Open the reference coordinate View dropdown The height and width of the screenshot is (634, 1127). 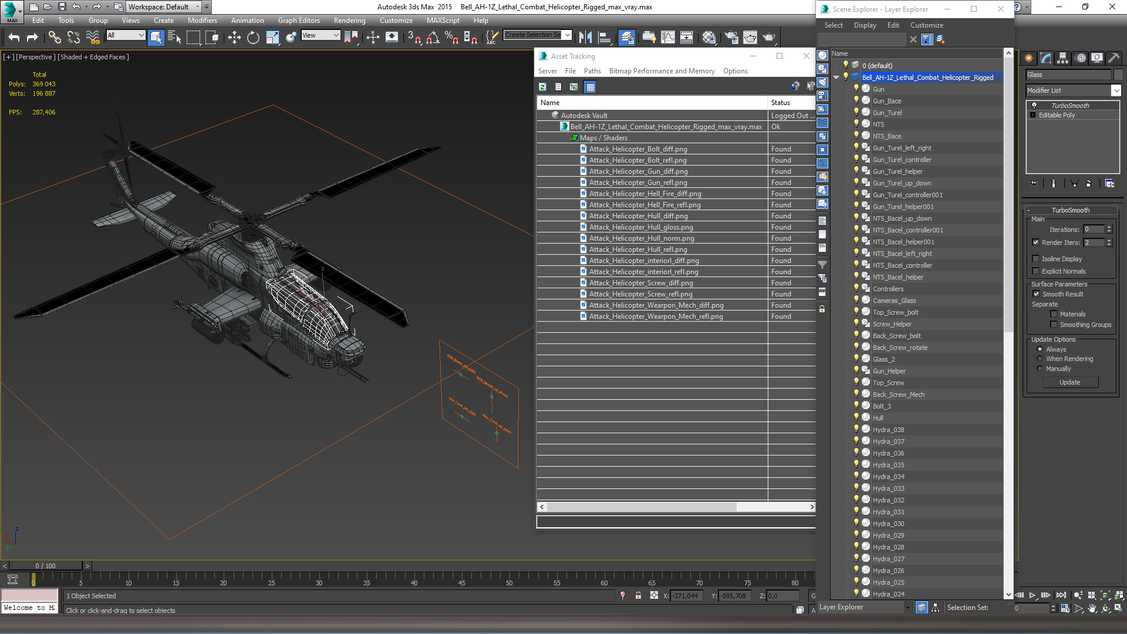click(320, 35)
